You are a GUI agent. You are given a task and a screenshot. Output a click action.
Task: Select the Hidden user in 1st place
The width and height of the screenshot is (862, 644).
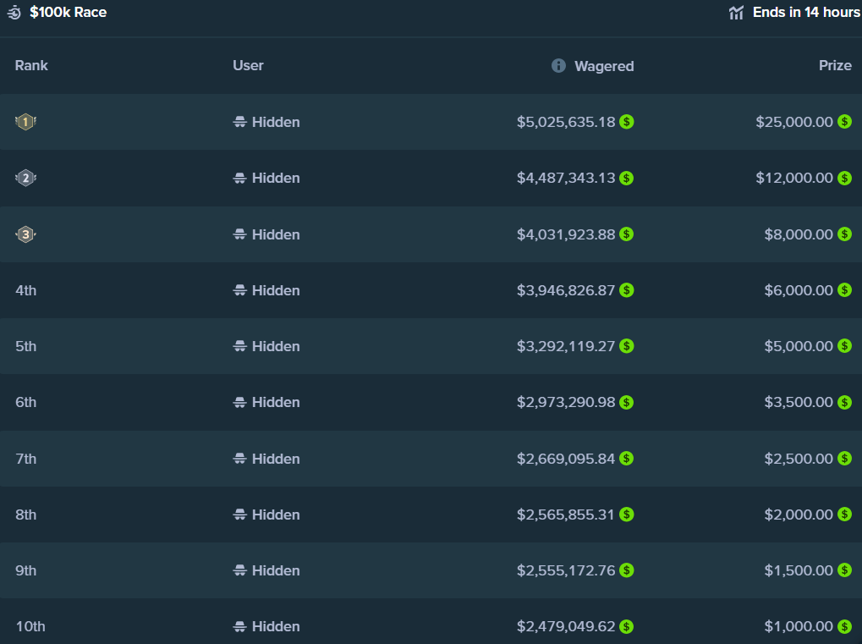pos(276,122)
